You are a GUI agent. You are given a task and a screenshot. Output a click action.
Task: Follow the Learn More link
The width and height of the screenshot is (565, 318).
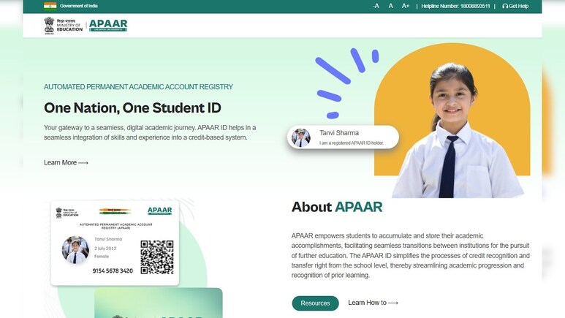pos(66,162)
